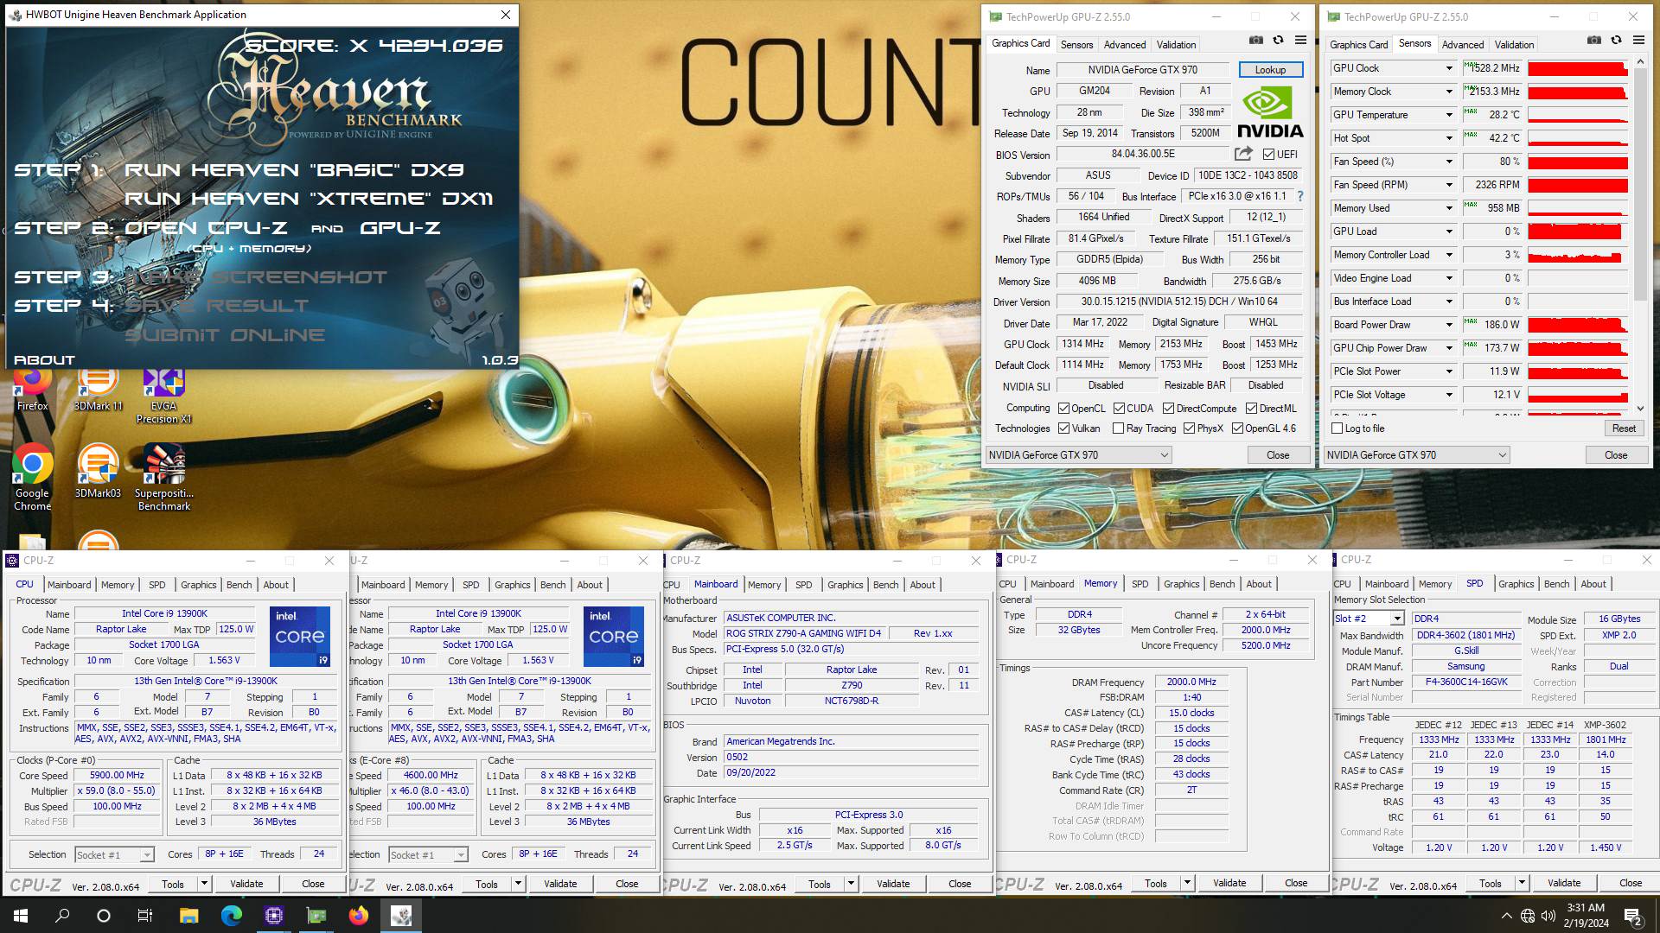Toggle the DirectML checkbox
The width and height of the screenshot is (1660, 933).
tap(1251, 409)
